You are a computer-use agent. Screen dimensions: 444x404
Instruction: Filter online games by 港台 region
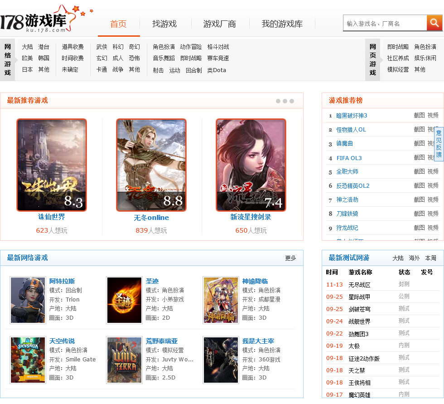tap(43, 47)
